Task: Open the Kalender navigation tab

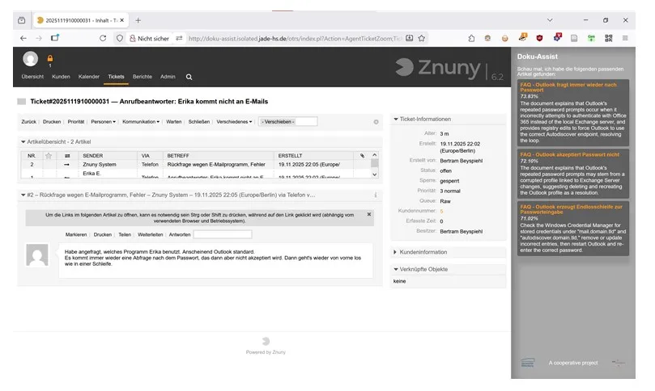Action: coord(89,77)
